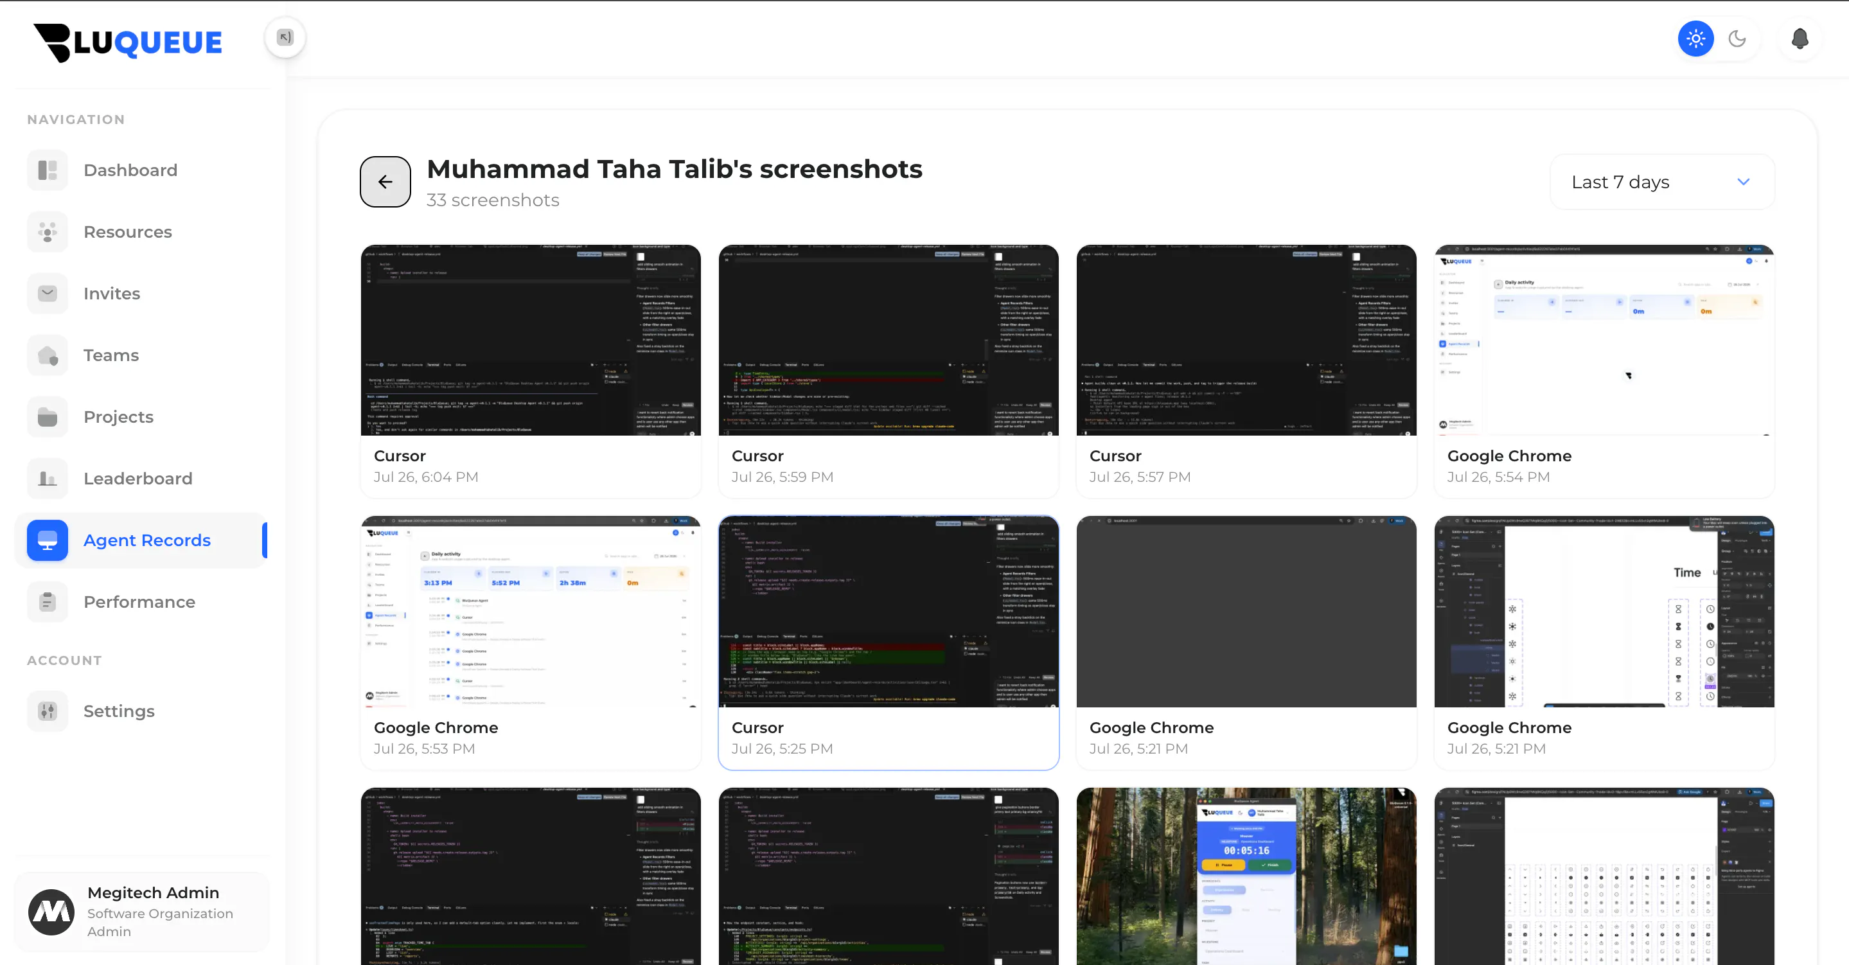Click the 'Jul 26, 5:54 PM' timestamp
Image resolution: width=1849 pixels, height=965 pixels.
tap(1498, 477)
